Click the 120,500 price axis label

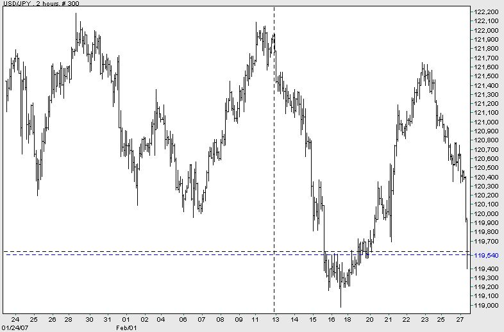pos(485,168)
